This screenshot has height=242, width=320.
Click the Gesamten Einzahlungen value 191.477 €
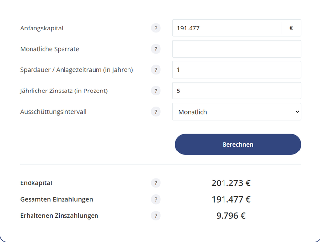coord(231,199)
